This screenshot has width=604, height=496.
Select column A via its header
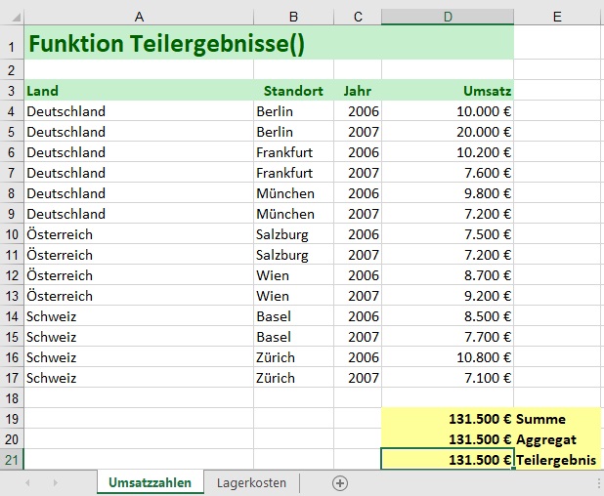[138, 17]
